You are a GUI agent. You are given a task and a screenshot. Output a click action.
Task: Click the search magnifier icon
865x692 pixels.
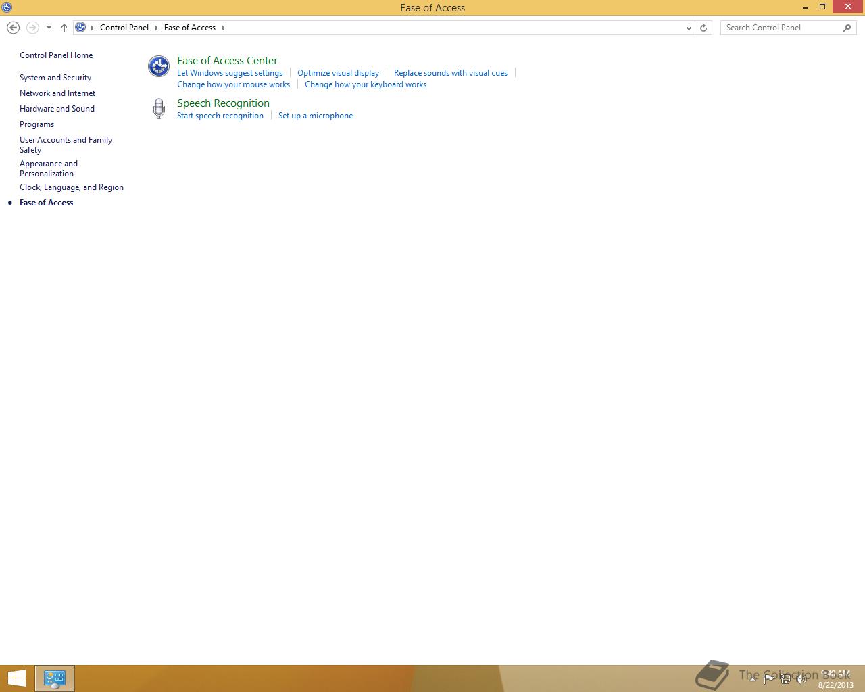[847, 28]
